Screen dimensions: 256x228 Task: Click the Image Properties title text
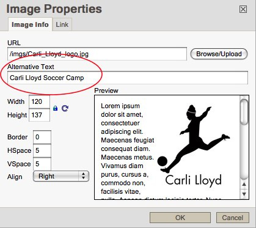click(x=54, y=9)
